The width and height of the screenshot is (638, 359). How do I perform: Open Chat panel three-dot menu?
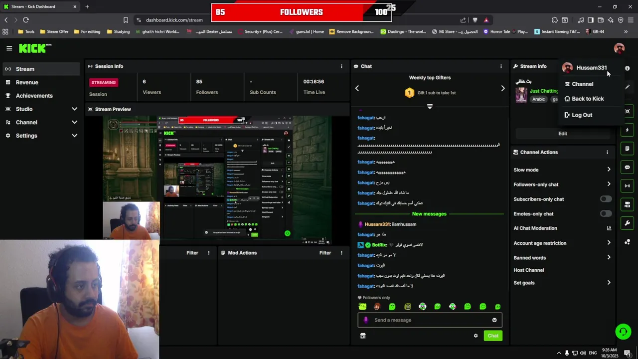501,66
